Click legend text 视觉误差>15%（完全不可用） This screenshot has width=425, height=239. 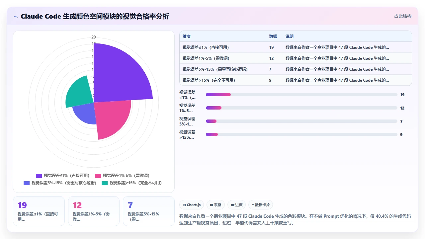pyautogui.click(x=136, y=183)
